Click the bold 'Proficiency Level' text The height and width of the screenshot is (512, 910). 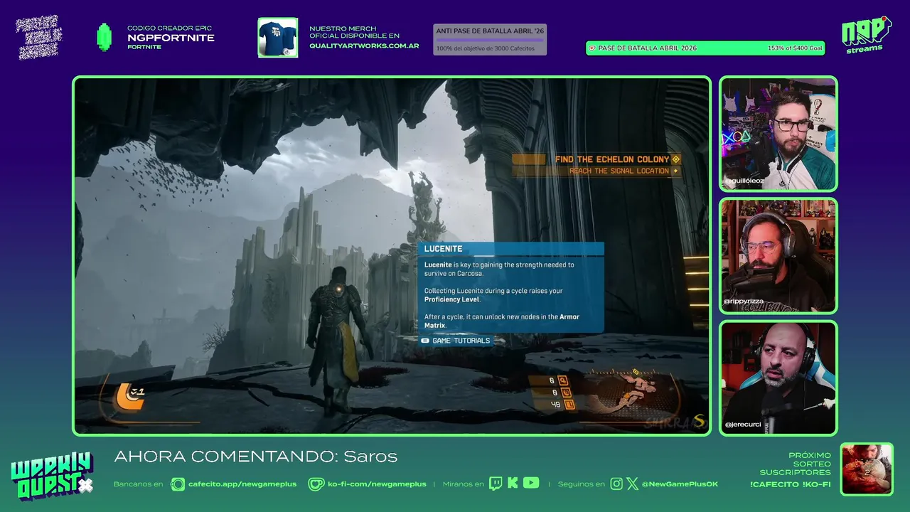(x=452, y=299)
